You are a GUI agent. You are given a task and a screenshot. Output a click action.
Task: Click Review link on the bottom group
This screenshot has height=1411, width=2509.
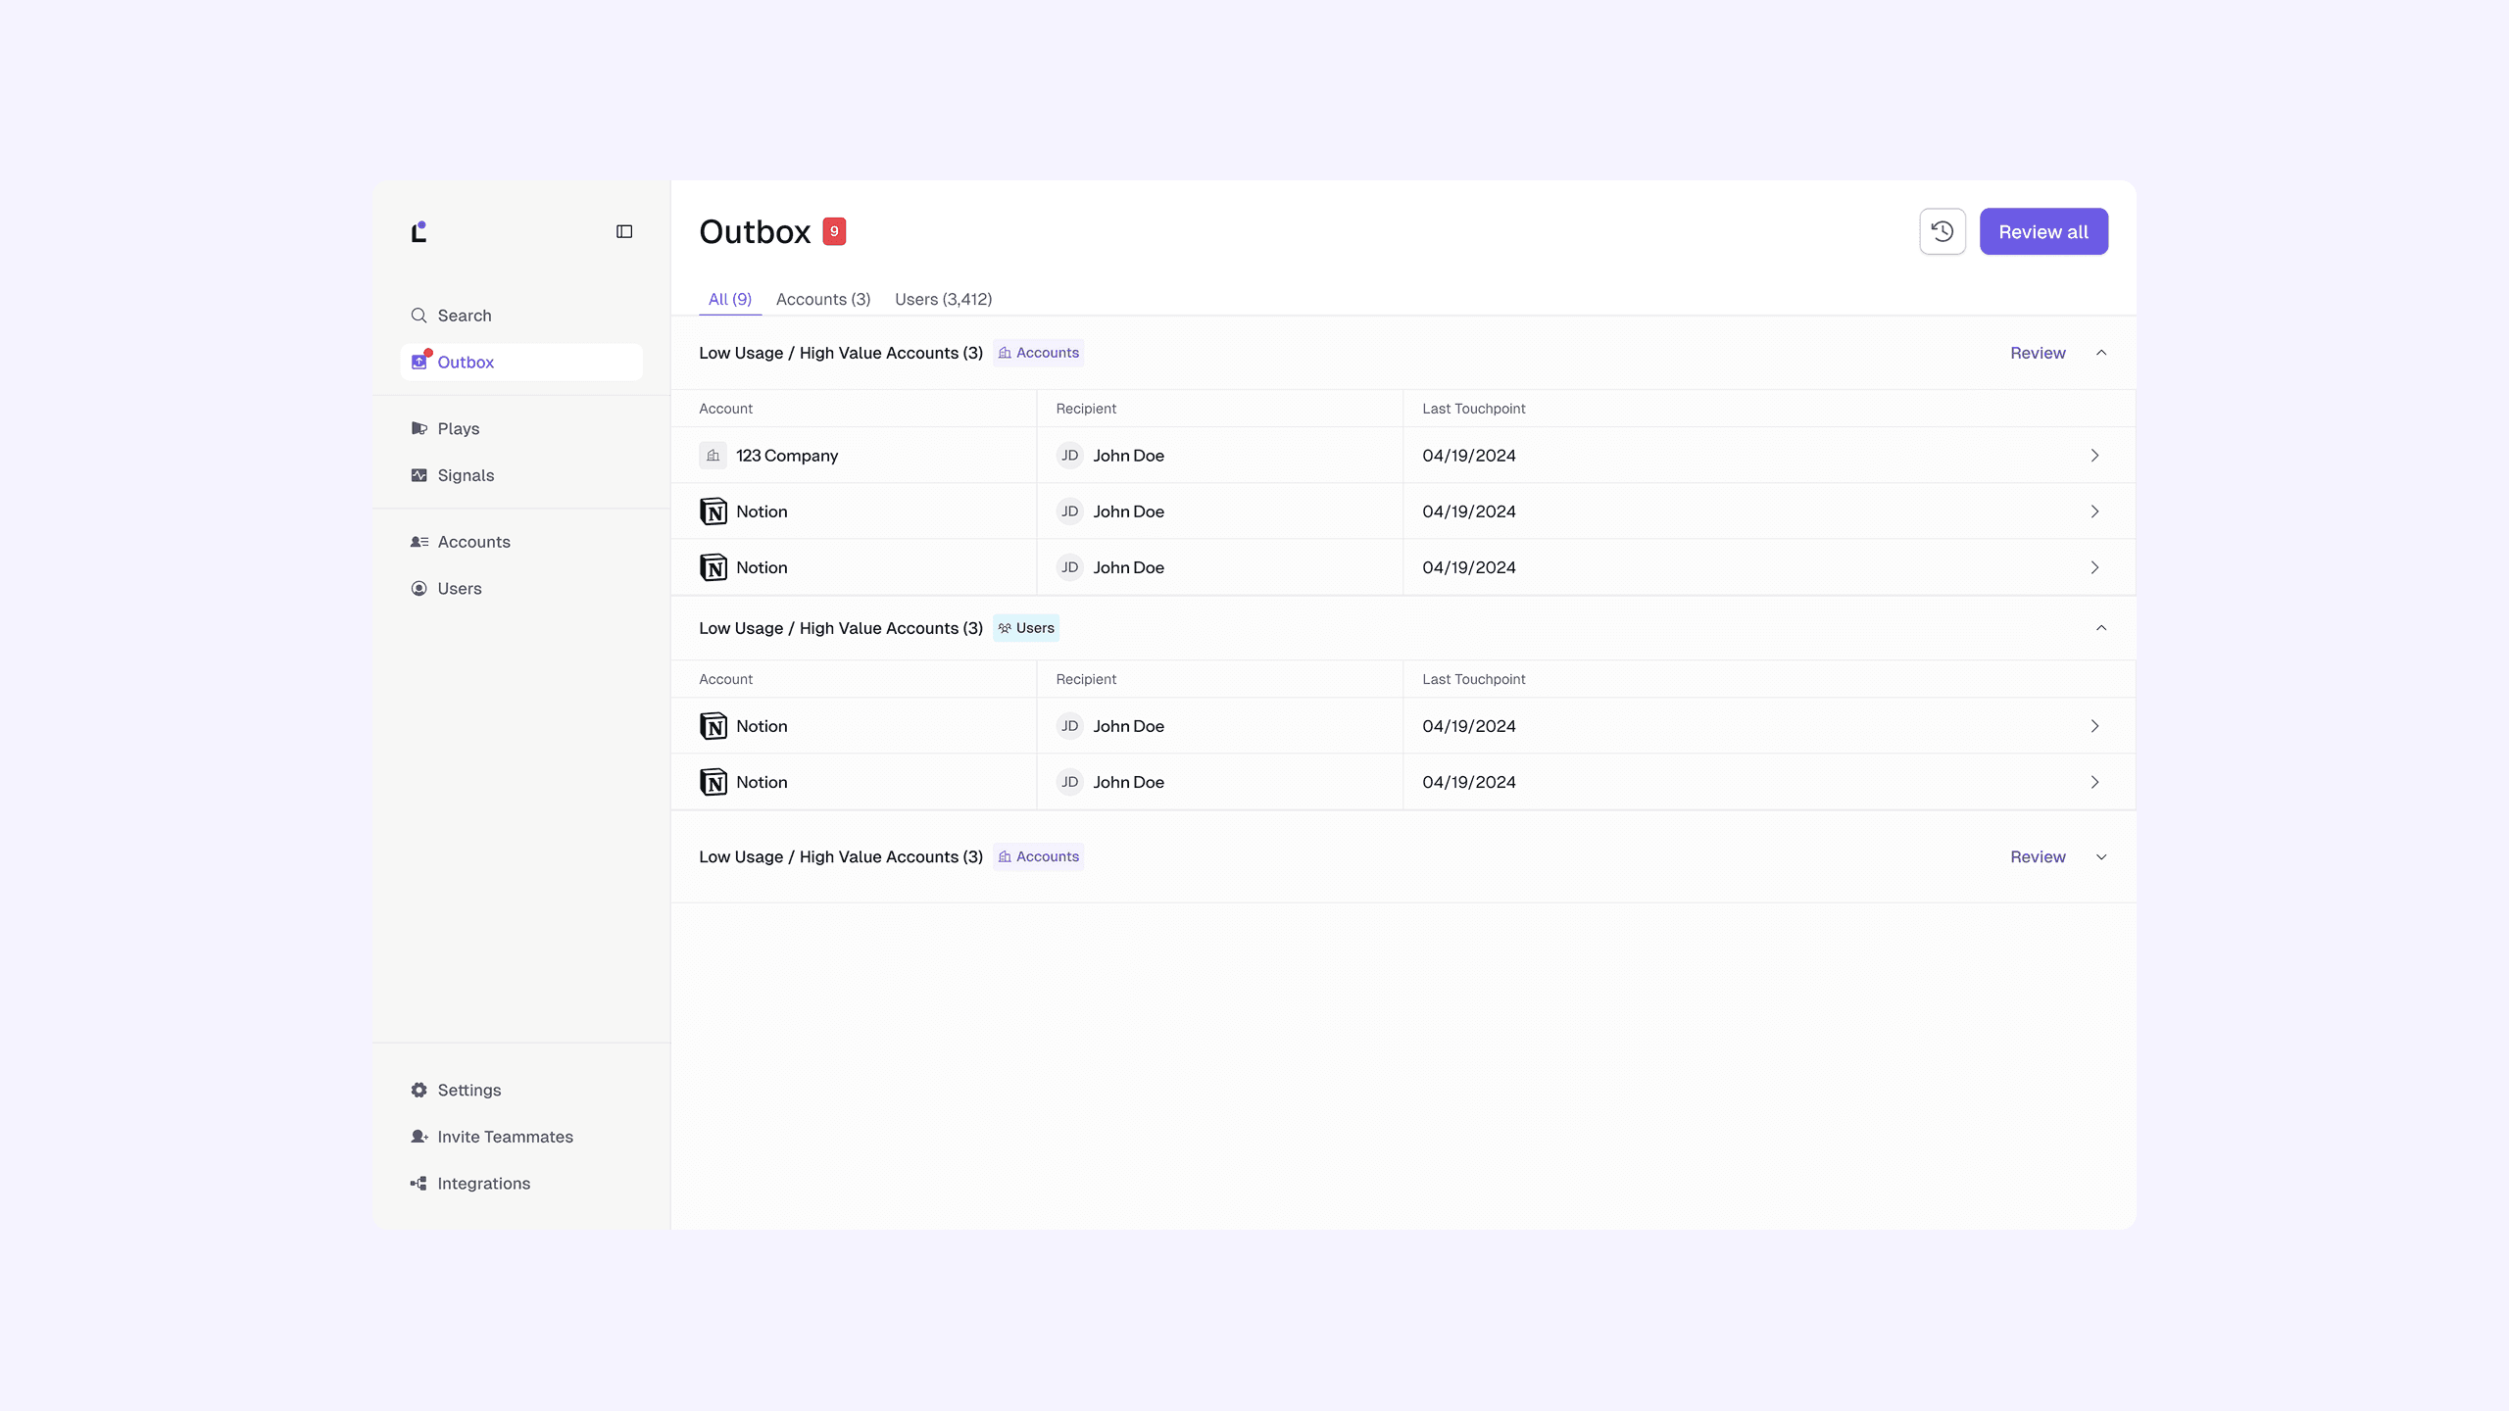[x=2037, y=856]
